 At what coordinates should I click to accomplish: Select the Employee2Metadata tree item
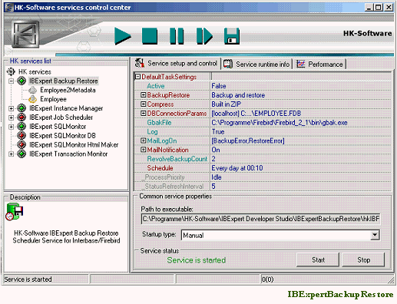click(x=68, y=90)
